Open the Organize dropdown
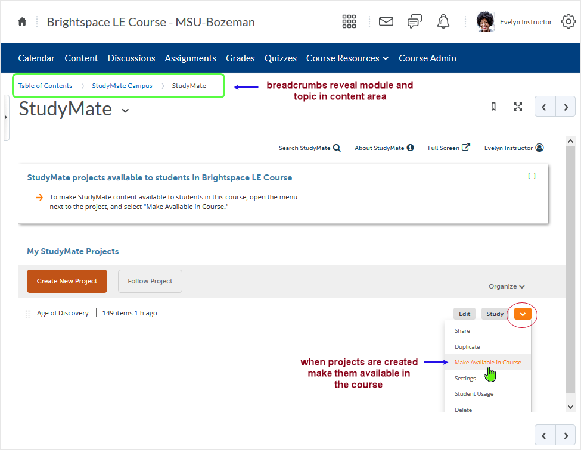 (x=507, y=286)
